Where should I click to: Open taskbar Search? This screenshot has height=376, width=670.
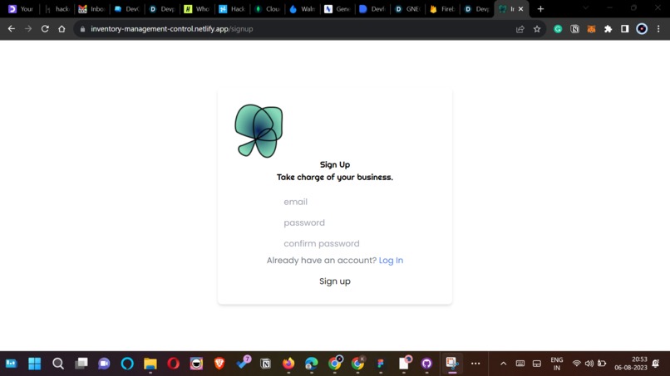[58, 364]
